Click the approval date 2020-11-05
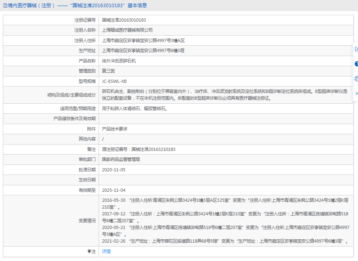 point(113,170)
